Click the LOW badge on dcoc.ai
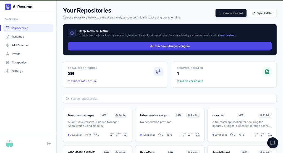283x153 pixels. pyautogui.click(x=241, y=115)
